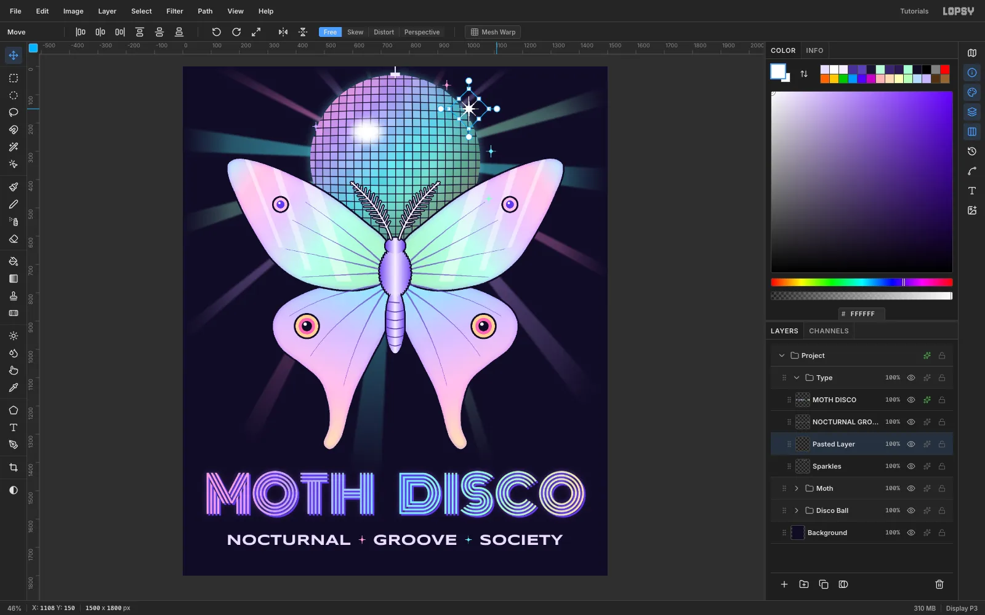
Task: Click the rotate counterclockwise icon
Action: tap(217, 32)
